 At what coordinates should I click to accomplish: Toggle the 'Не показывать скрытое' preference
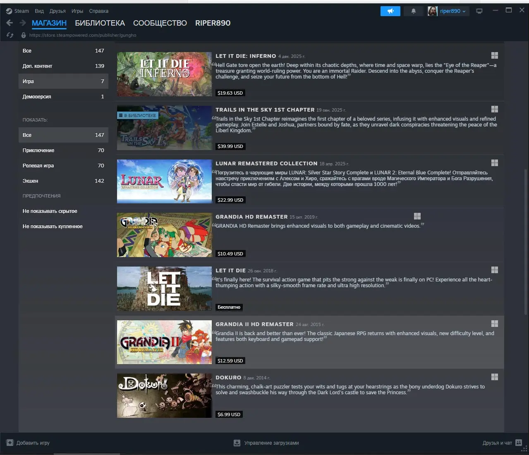[x=50, y=211]
